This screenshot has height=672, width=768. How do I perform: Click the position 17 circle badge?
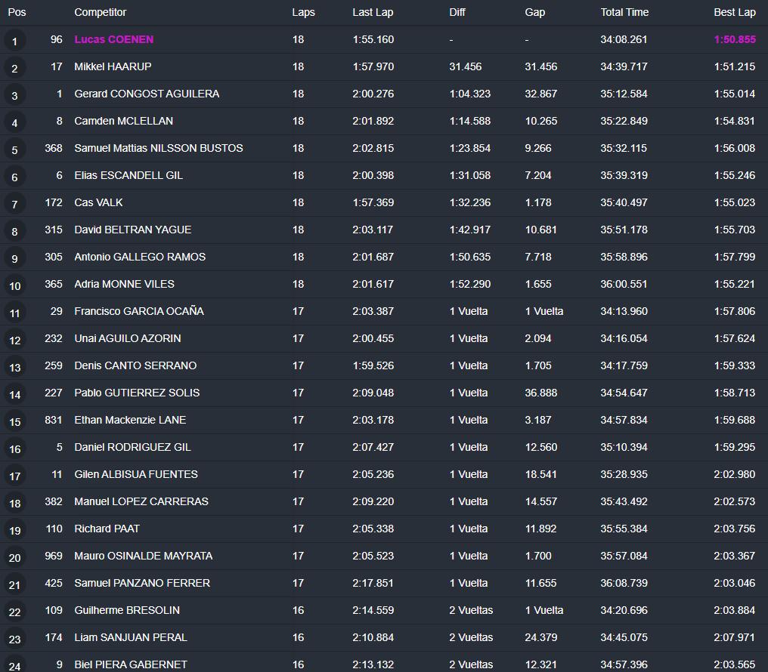click(x=14, y=476)
